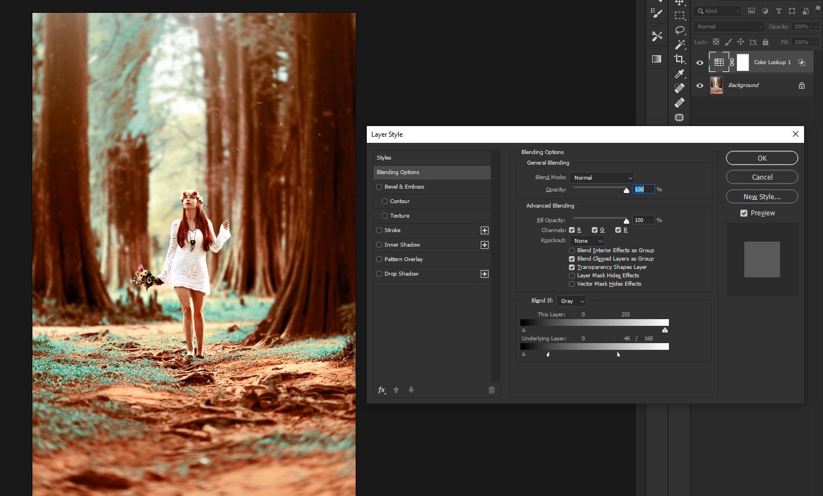Add a Stroke effect with the plus icon

485,230
